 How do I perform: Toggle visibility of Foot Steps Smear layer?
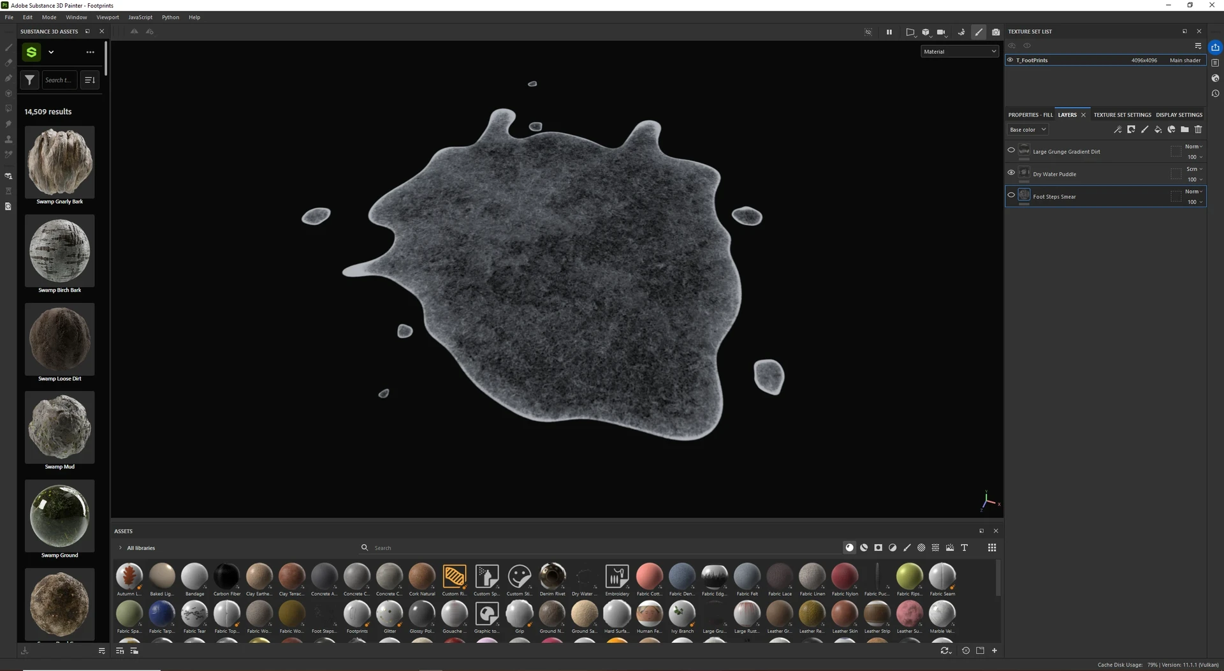point(1011,195)
